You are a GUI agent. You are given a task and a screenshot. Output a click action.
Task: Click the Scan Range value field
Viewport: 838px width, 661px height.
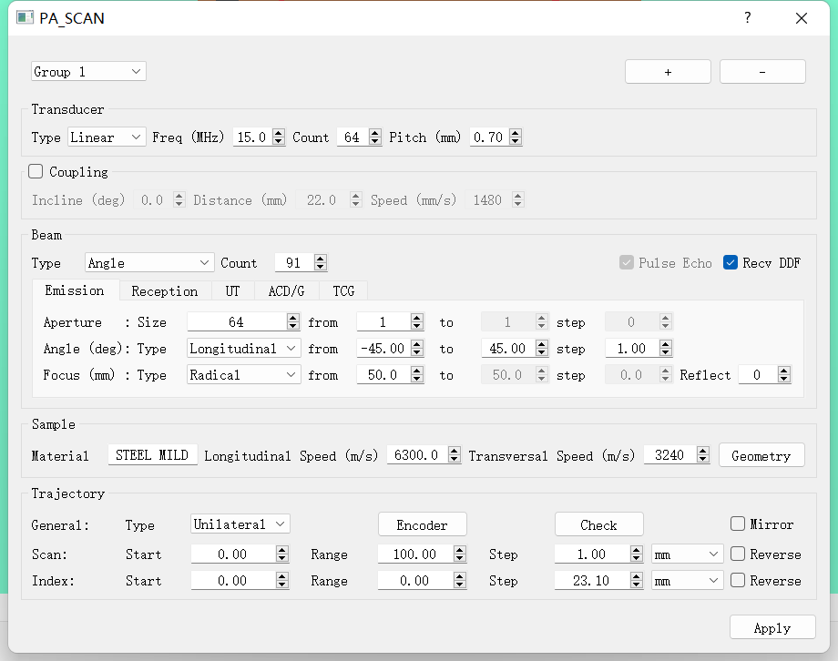(x=413, y=554)
